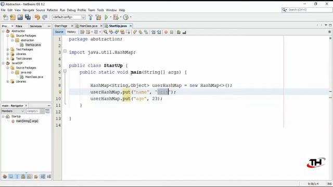Viewport: 333px width, 187px height.
Task: Run the project with green play icon
Action: tap(106, 17)
